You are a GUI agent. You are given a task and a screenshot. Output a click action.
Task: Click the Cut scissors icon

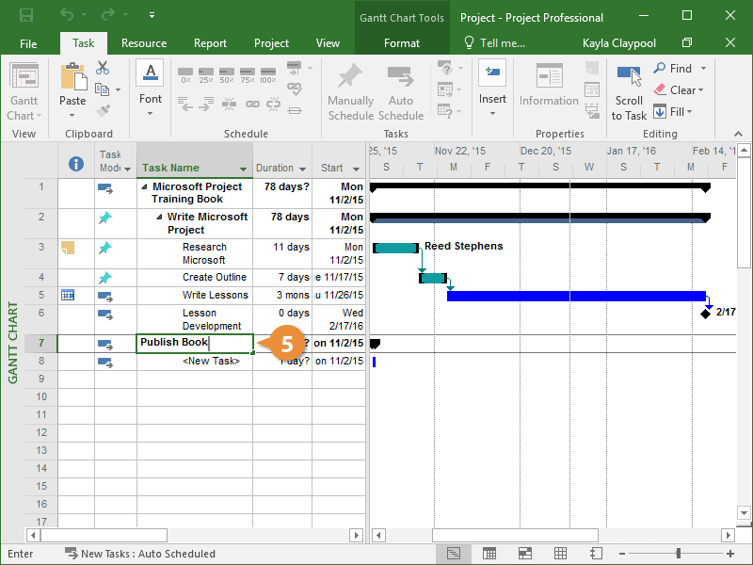pyautogui.click(x=103, y=69)
